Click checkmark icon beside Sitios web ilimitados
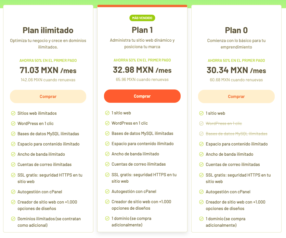The image size is (286, 238). 13,113
